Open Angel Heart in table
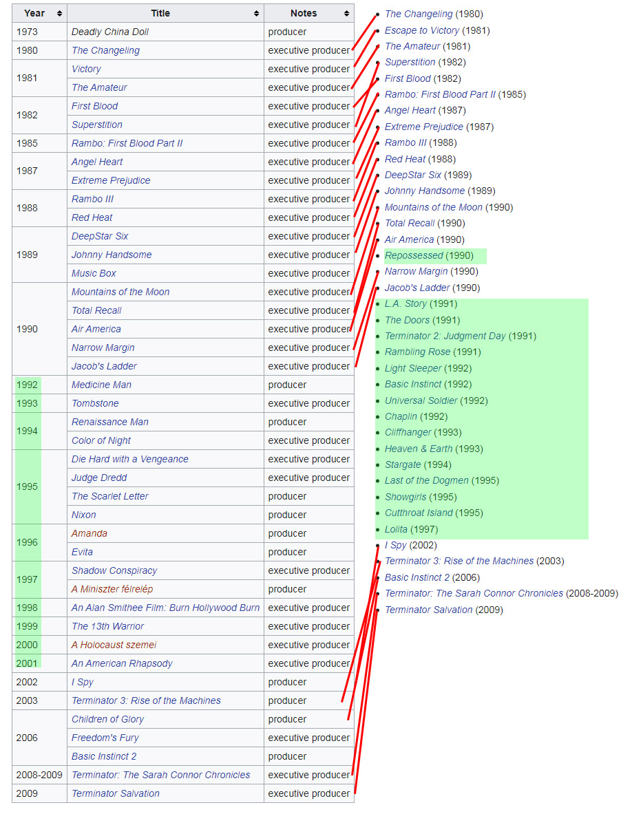Image resolution: width=643 pixels, height=814 pixels. tap(97, 162)
